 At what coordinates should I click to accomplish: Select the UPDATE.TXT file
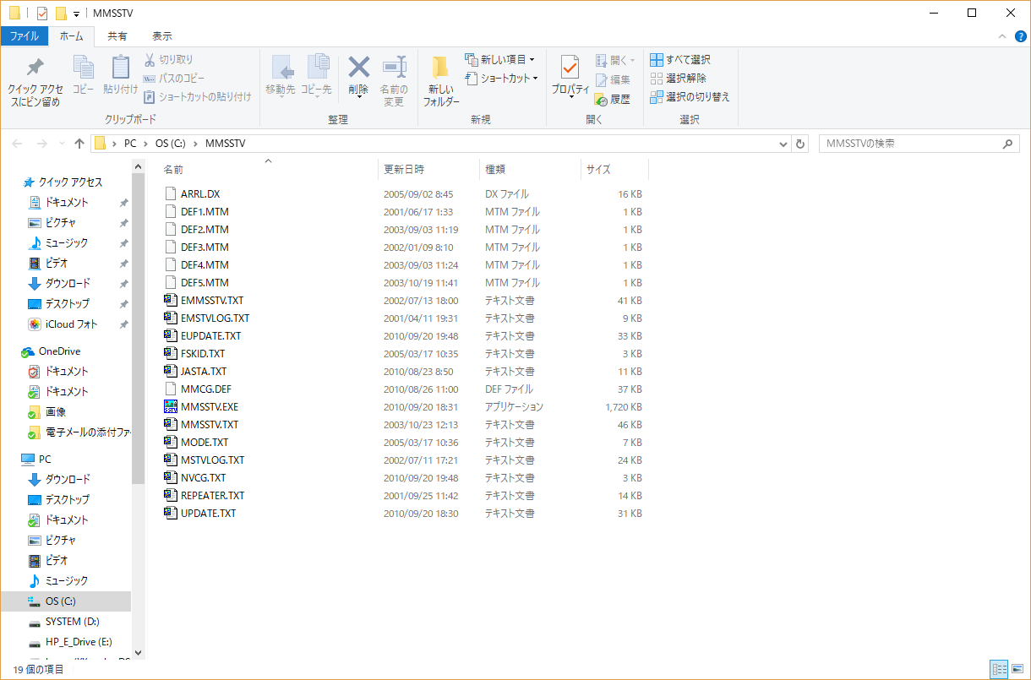(x=208, y=513)
